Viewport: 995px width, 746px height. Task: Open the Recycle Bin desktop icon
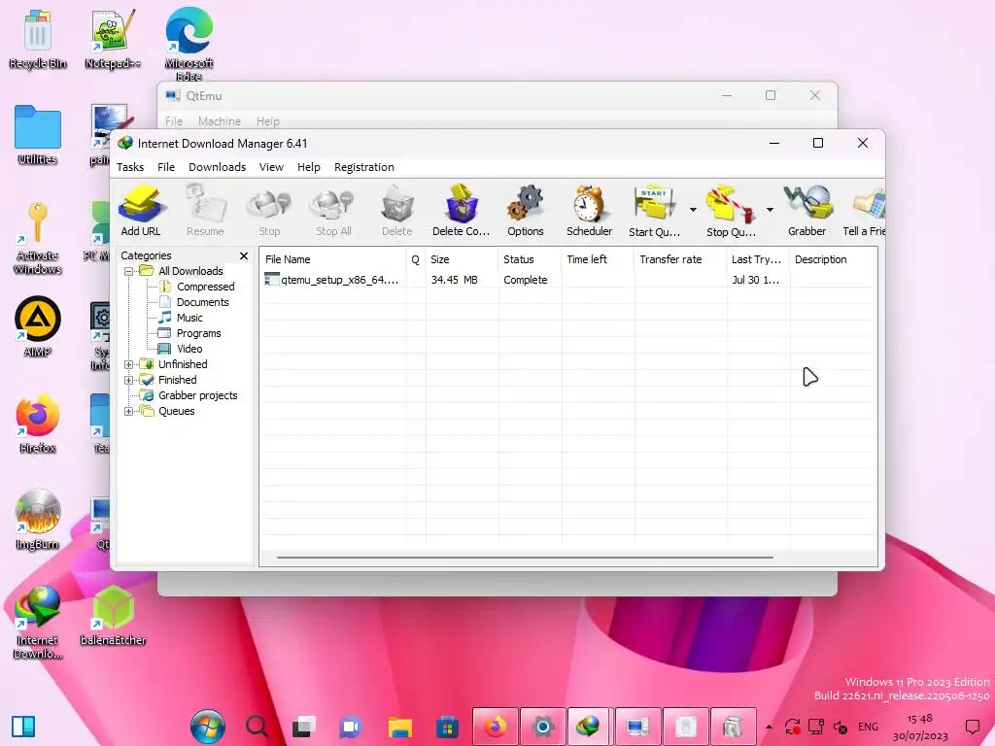[38, 39]
